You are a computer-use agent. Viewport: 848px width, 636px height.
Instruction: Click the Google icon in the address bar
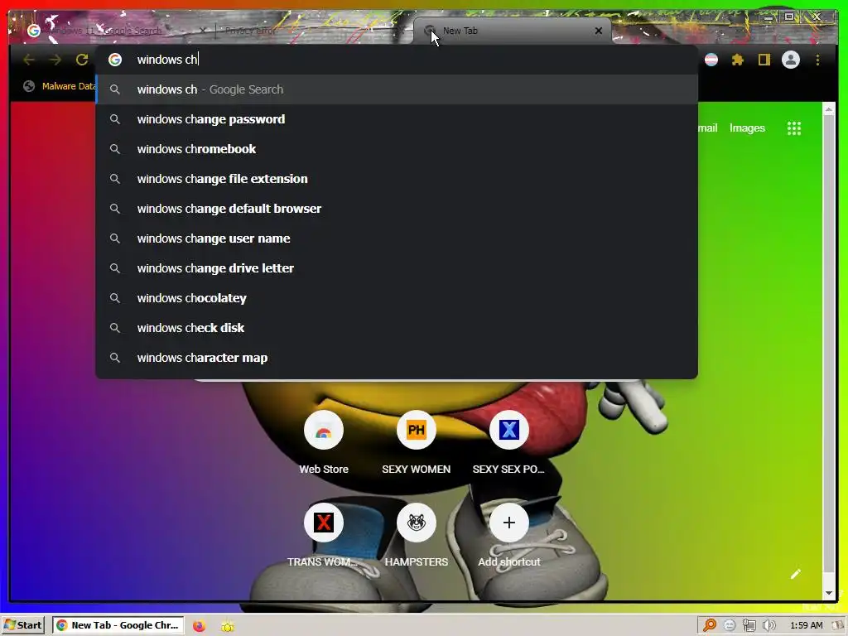click(x=114, y=60)
